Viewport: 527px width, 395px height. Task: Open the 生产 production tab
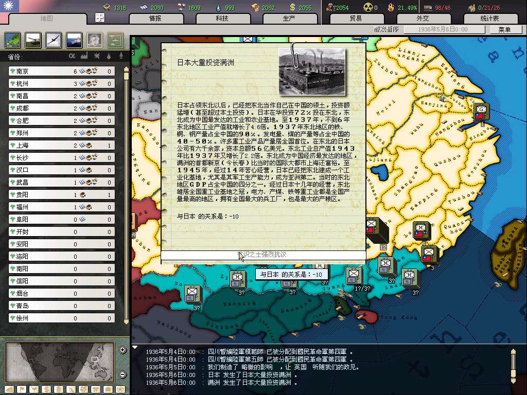tap(289, 19)
